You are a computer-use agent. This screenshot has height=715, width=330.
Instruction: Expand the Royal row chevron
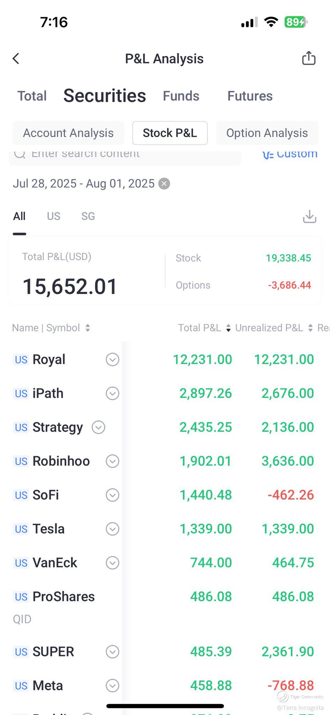[112, 360]
